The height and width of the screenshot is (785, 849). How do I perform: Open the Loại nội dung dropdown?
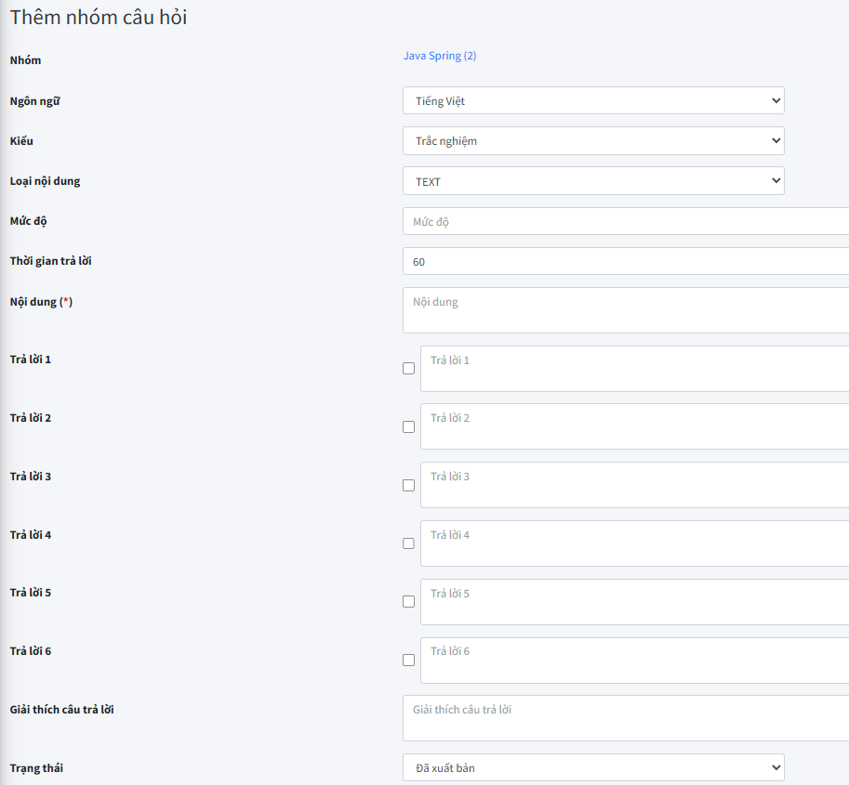click(x=593, y=181)
